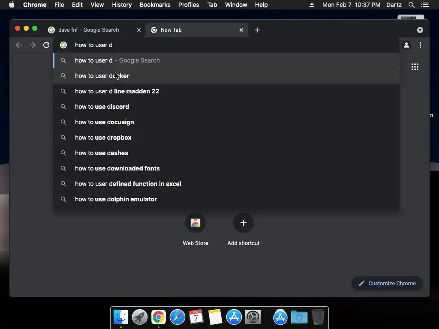The image size is (439, 329).
Task: Reload the page with the refresh icon
Action: (x=46, y=45)
